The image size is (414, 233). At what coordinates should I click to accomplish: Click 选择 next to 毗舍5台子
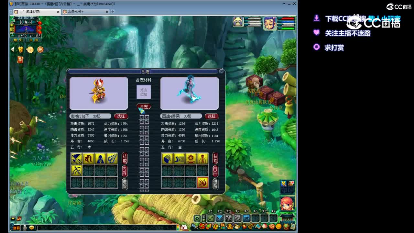point(121,116)
